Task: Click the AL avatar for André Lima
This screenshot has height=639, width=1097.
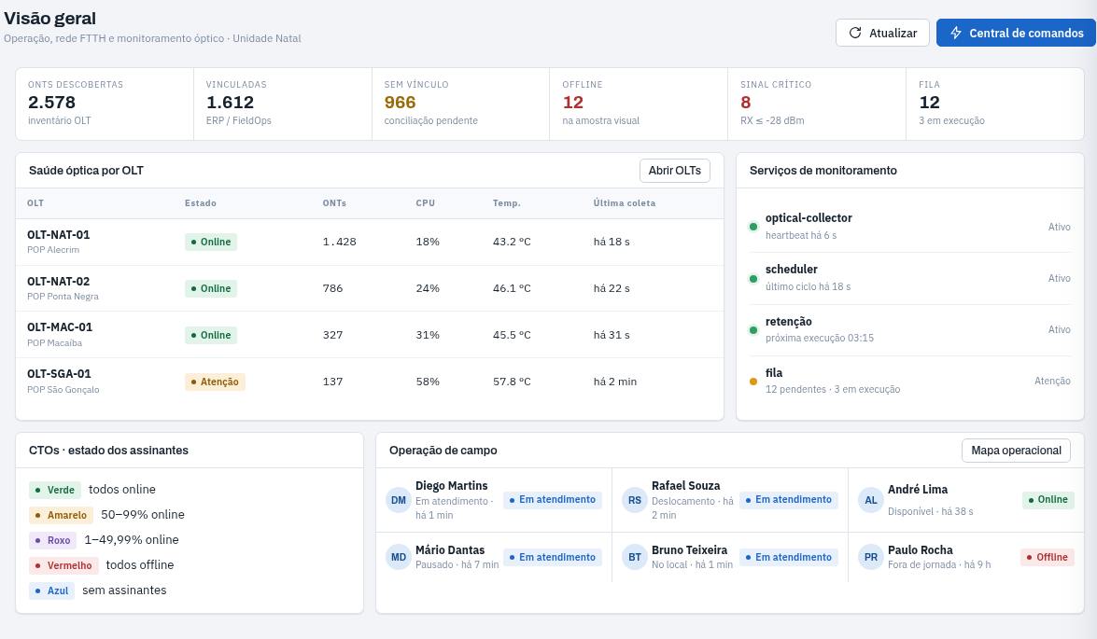Action: pos(871,500)
